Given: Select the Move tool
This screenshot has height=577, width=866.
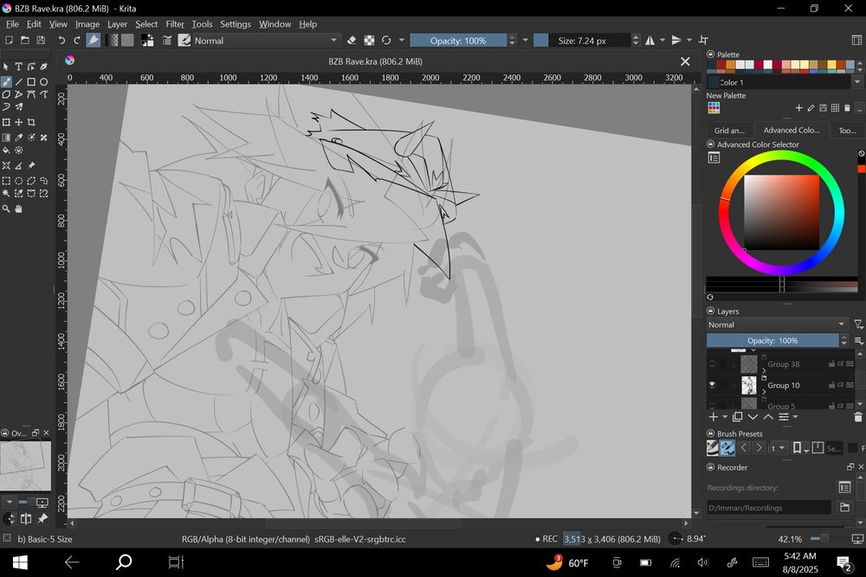Looking at the screenshot, I should (19, 122).
